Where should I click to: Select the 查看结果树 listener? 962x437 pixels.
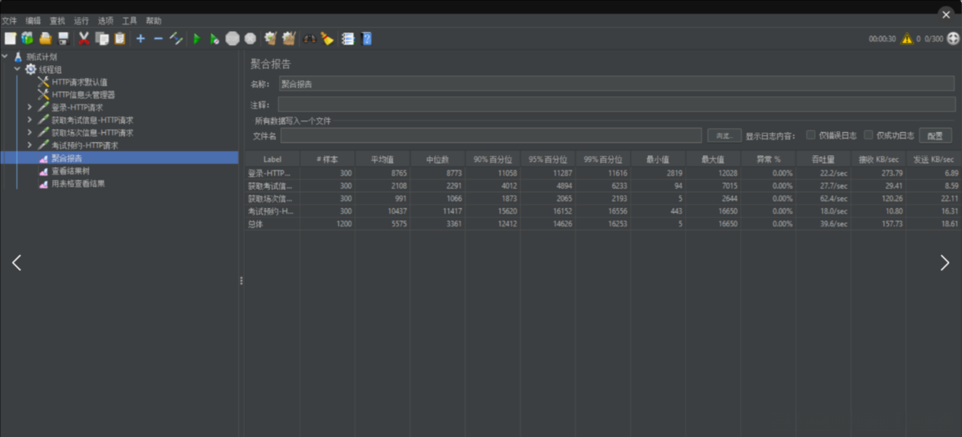point(70,171)
